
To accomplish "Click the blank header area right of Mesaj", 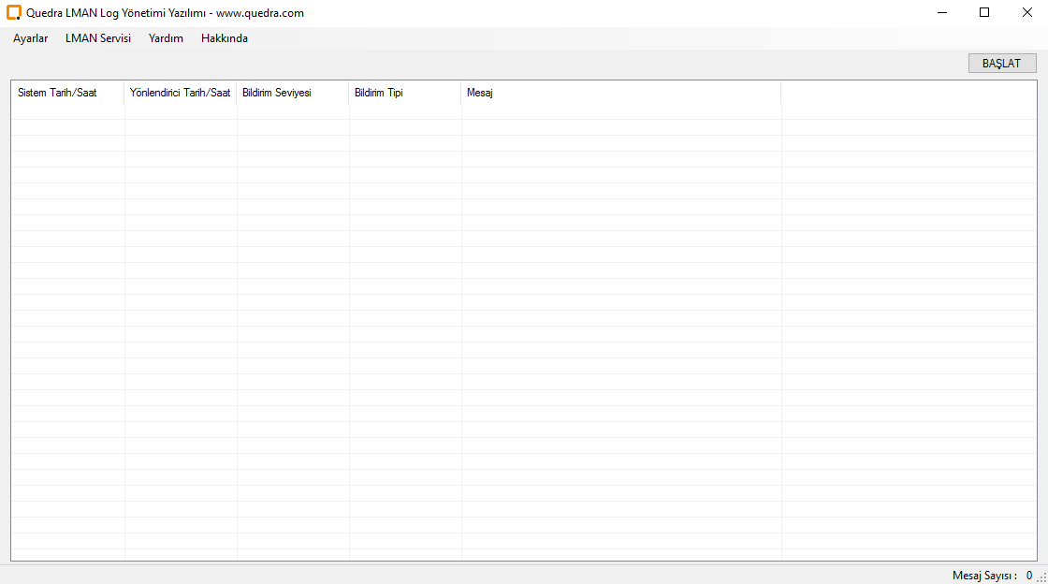I will [x=908, y=93].
